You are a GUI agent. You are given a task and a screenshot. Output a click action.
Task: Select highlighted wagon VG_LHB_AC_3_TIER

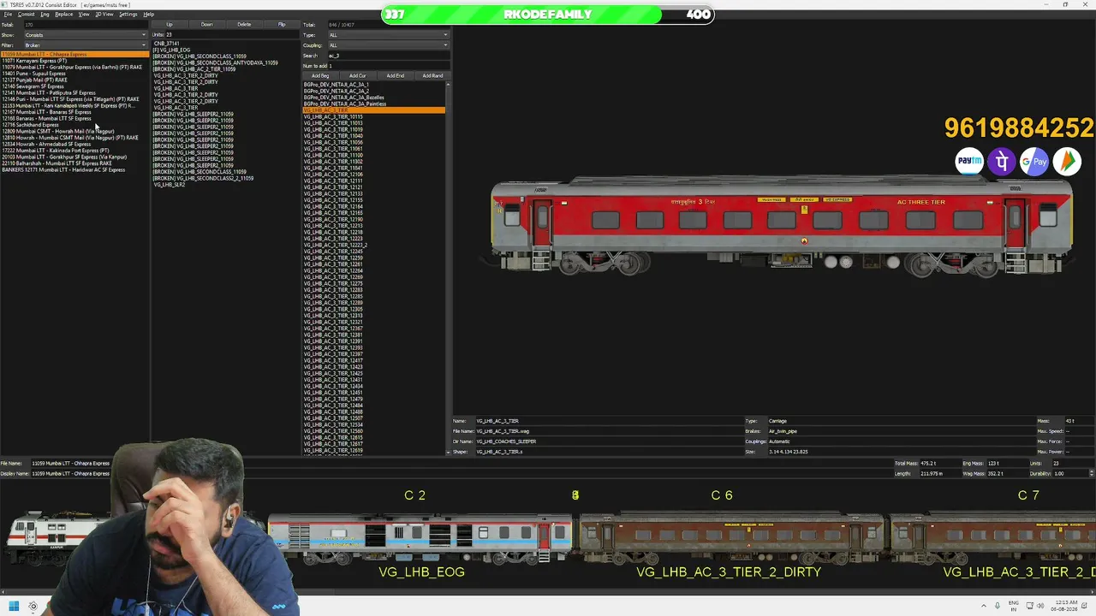click(374, 110)
